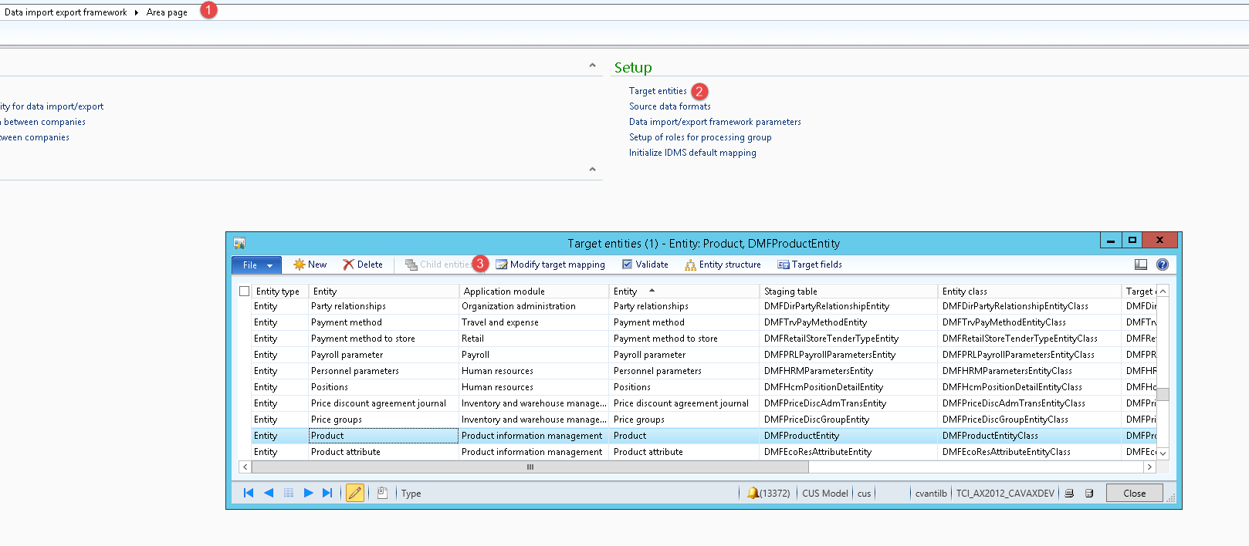Go to the first record
1249x546 pixels.
point(248,493)
